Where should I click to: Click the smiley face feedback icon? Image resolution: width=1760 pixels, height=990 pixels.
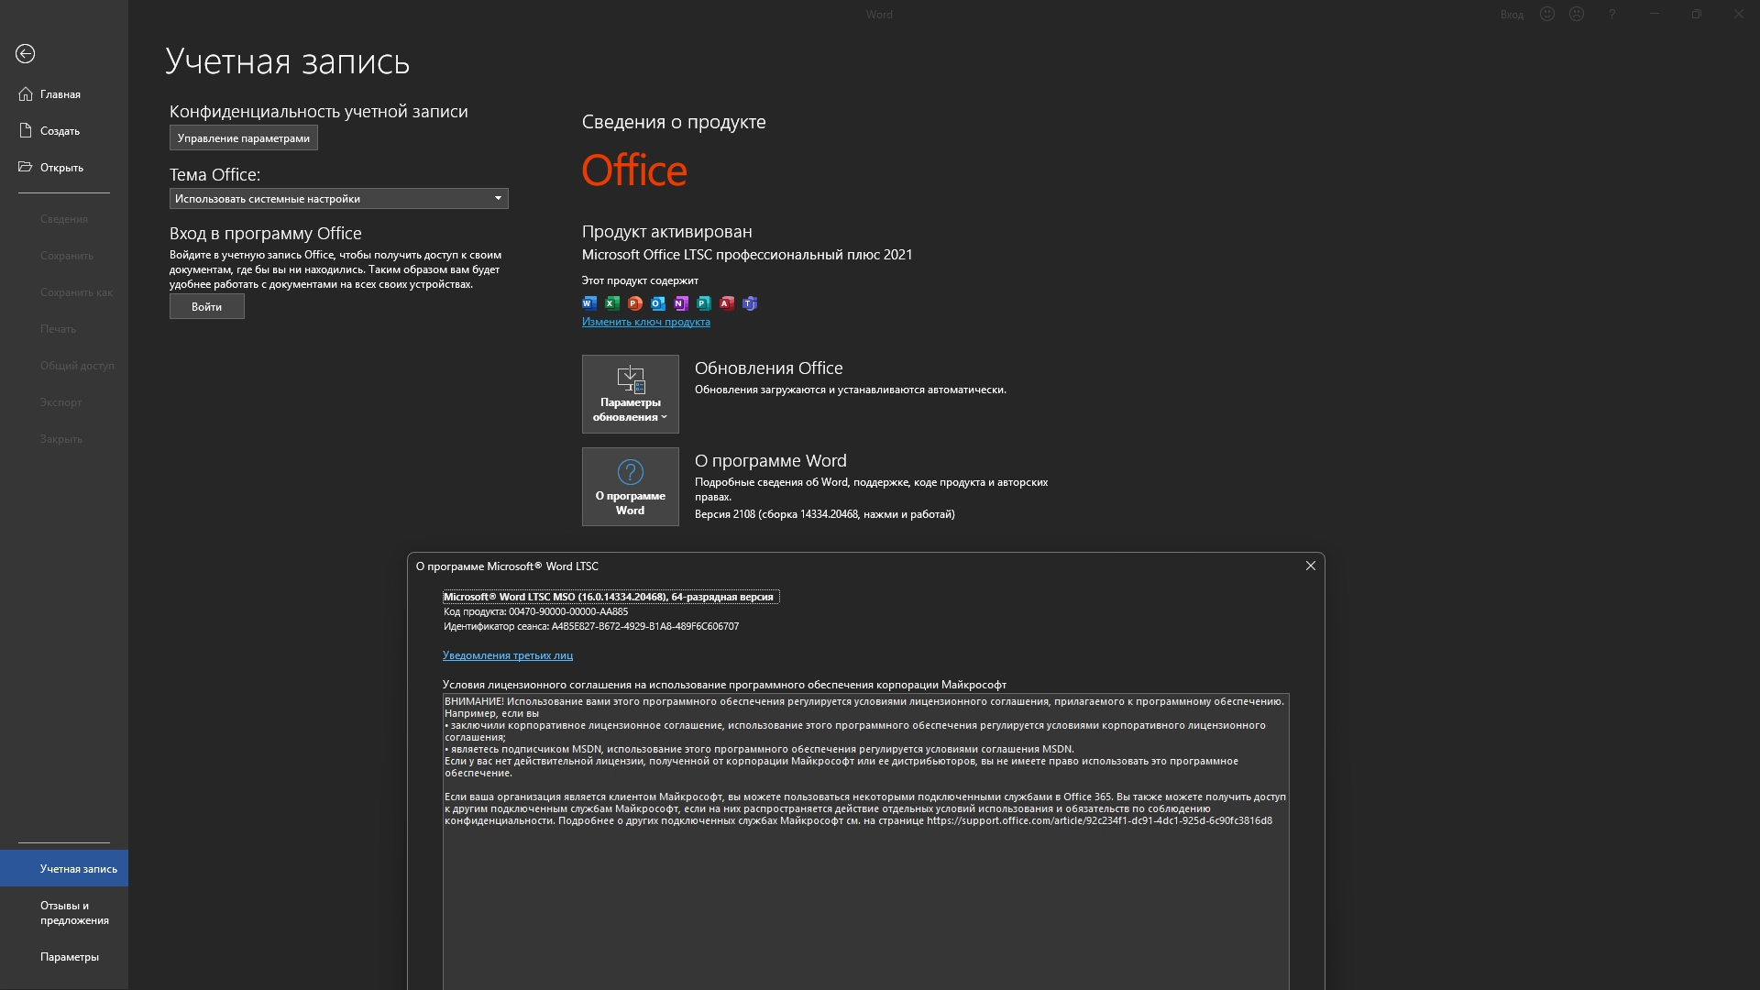tap(1547, 14)
